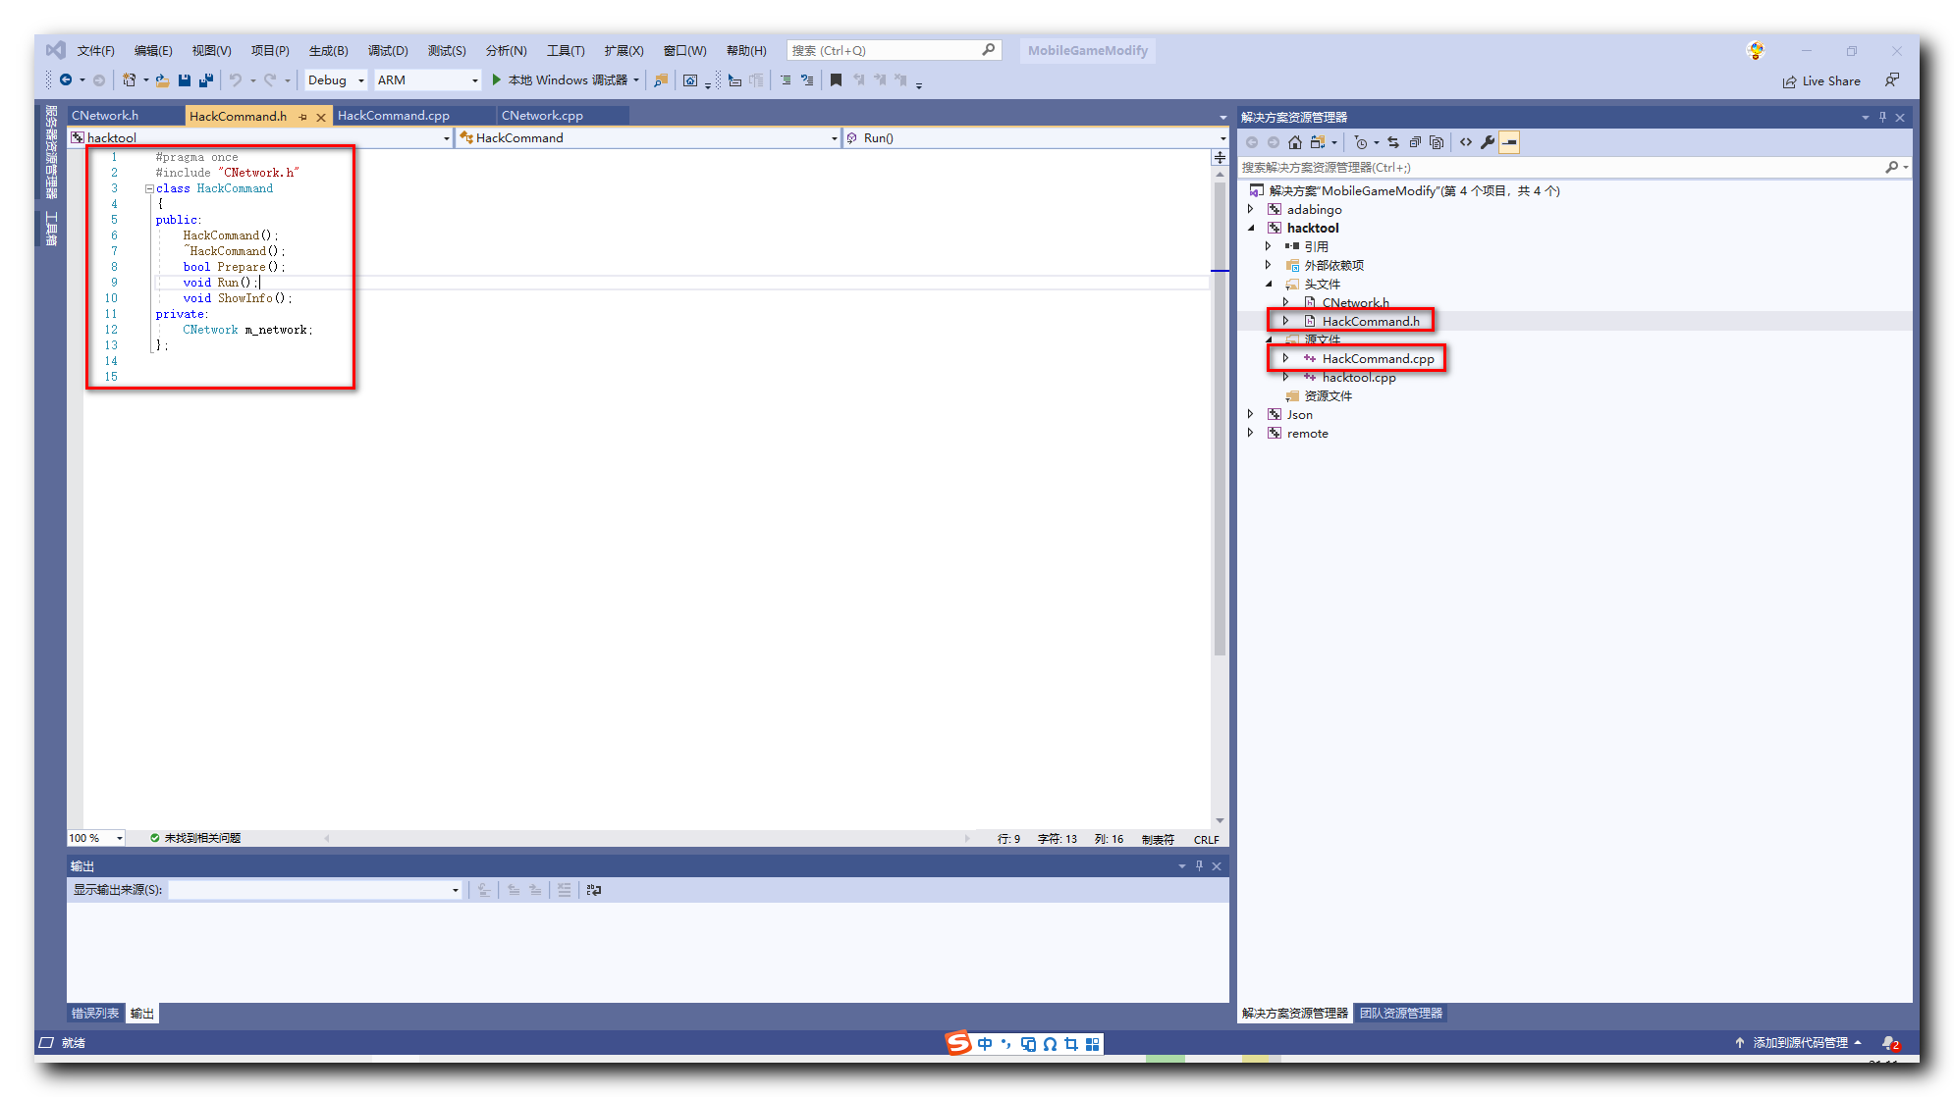Pin the Output panel
This screenshot has height=1097, width=1954.
tap(1199, 865)
